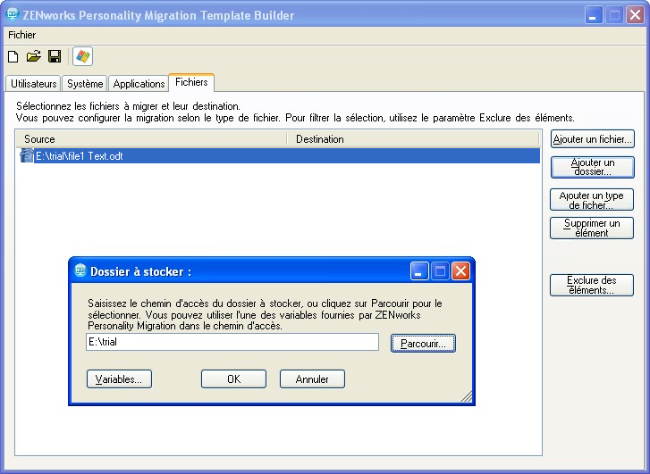Click Supprimer un élément button
Image resolution: width=650 pixels, height=474 pixels.
(592, 229)
